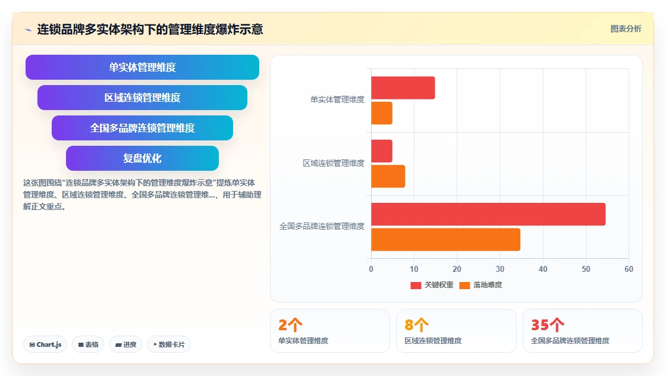Open the 35个 全国多品牌连锁管理维度 data card
Viewport: 666px width, 376px height.
582,331
